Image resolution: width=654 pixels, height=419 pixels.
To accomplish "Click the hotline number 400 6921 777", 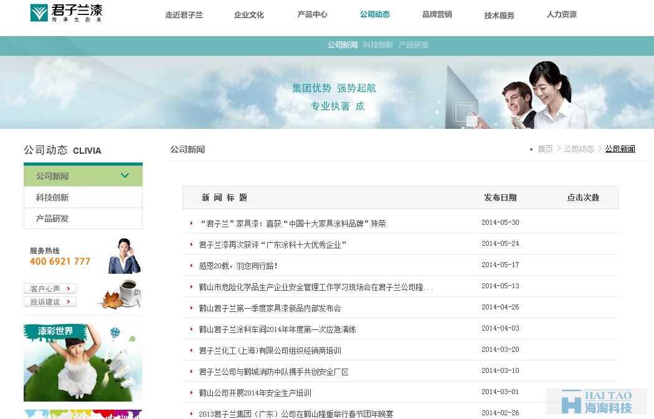I will pos(60,261).
